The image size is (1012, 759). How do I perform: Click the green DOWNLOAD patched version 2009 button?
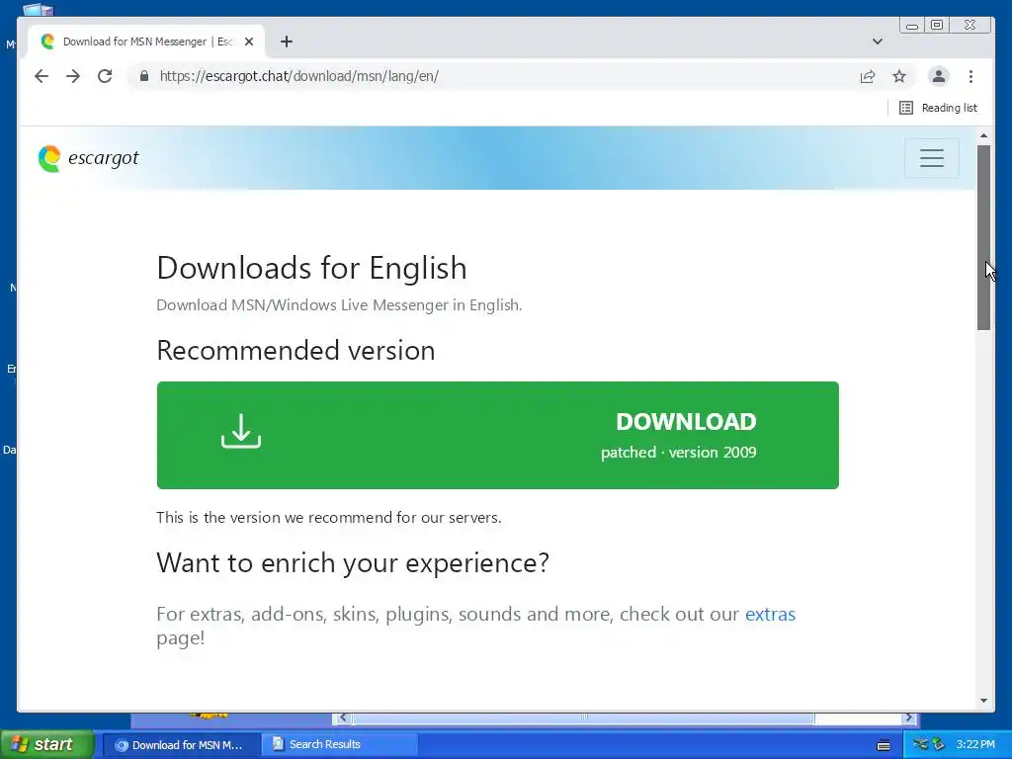coord(498,435)
